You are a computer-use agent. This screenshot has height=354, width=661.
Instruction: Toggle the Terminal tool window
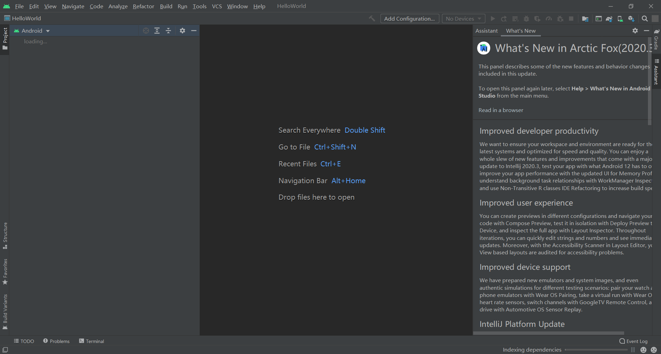click(x=92, y=341)
